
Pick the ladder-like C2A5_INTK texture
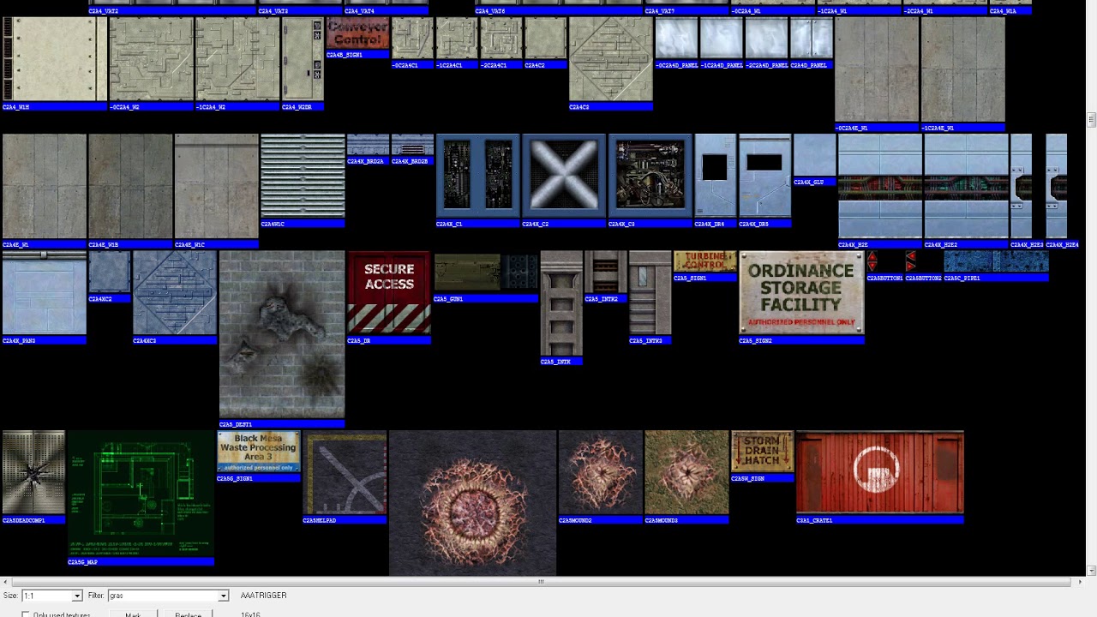tap(561, 303)
